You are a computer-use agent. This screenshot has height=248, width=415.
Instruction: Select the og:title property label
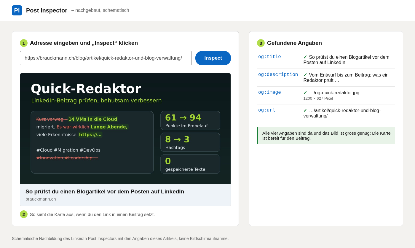(269, 57)
